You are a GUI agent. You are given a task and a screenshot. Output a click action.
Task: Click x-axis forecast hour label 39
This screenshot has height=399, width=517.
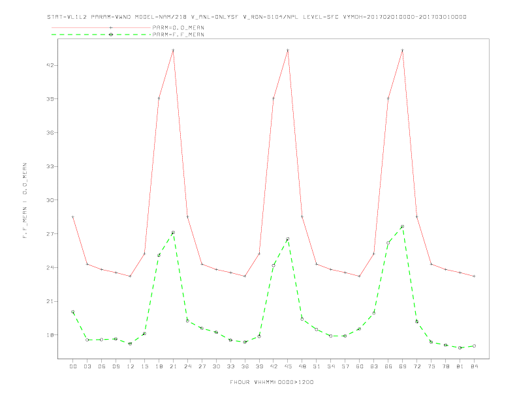point(259,366)
